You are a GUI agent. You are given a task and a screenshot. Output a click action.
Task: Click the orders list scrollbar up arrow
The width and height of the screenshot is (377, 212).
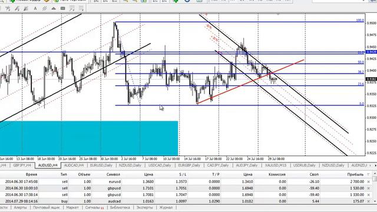pyautogui.click(x=375, y=173)
